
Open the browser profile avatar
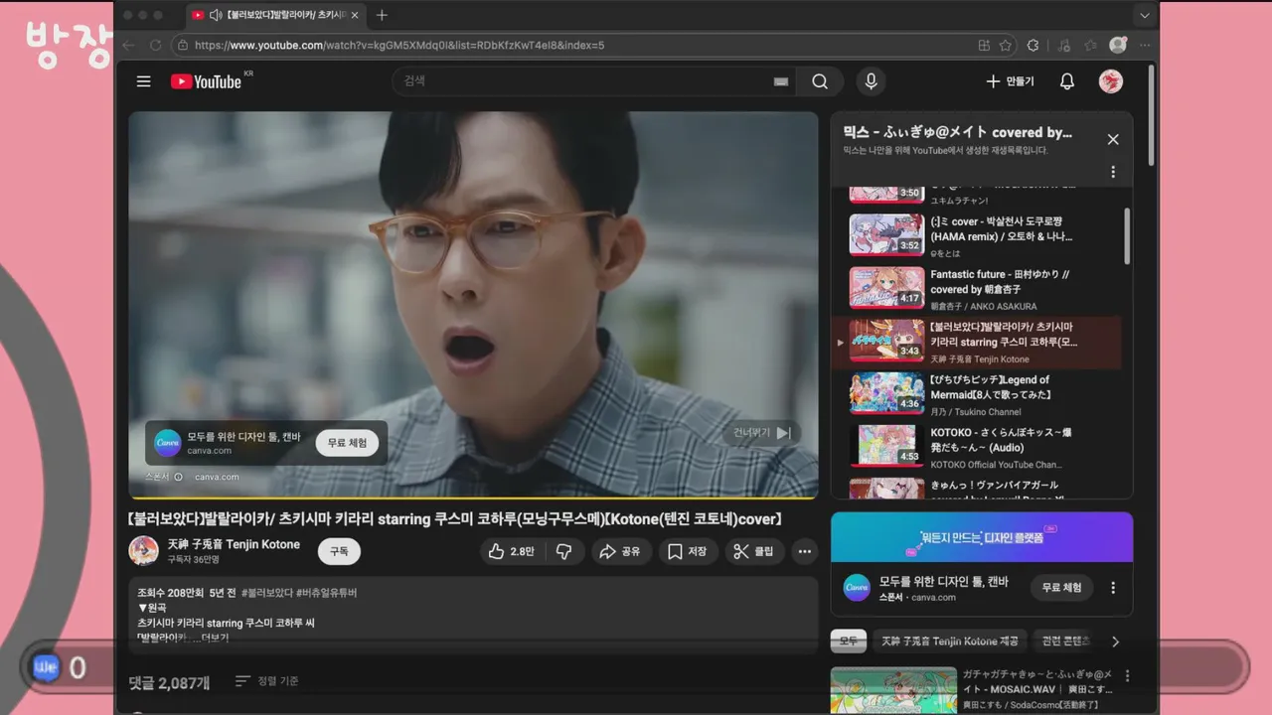1118,45
